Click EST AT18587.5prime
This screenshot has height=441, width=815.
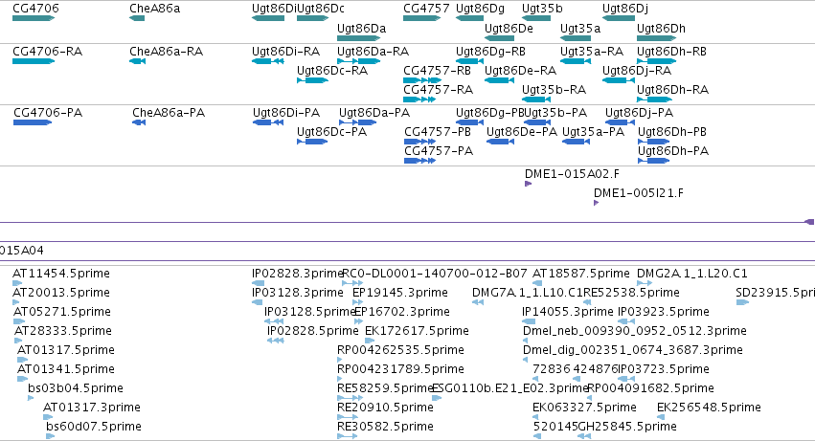[537, 283]
